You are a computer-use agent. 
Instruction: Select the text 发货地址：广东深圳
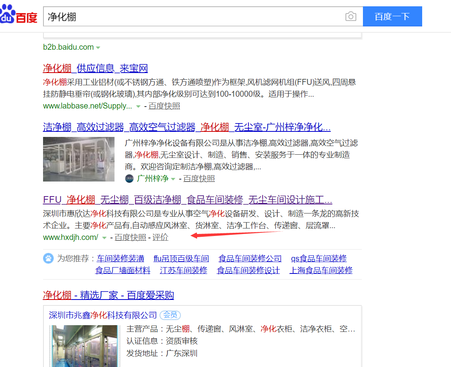coord(162,353)
